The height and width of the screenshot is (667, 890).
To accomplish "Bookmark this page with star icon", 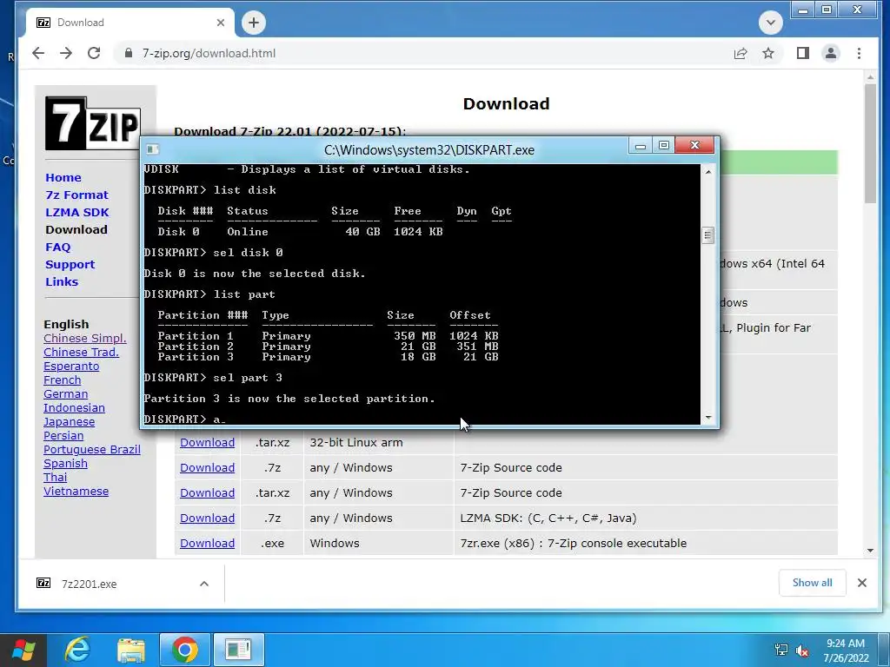I will click(x=768, y=53).
